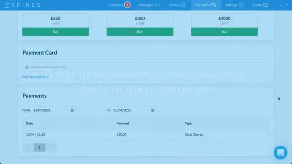Viewport: 292px width, 164px height.
Task: Click the To date field
Action: click(x=134, y=110)
